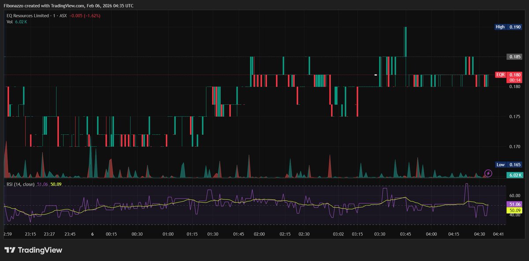
Task: Click the tall green candle reaching 0.190
Action: coord(405,42)
